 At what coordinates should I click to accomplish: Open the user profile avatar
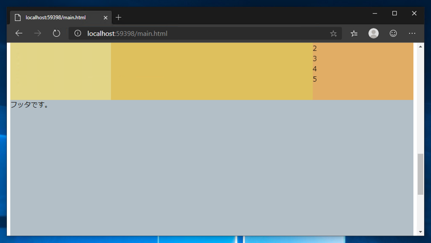coord(374,33)
